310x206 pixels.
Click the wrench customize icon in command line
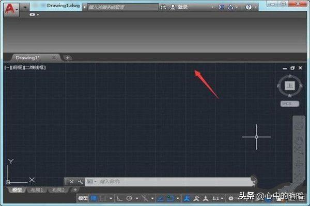[x=80, y=182]
